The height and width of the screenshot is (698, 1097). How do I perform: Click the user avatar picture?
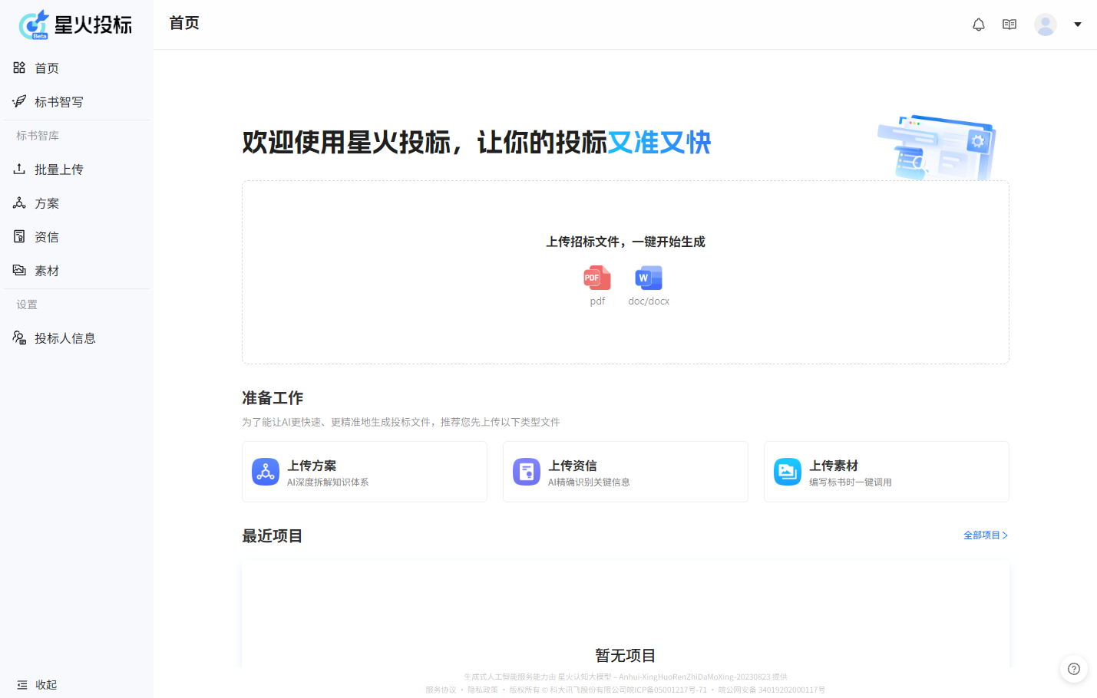click(1046, 25)
